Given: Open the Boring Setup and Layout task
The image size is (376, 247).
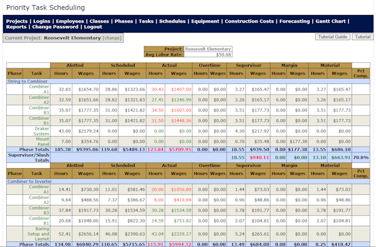Looking at the screenshot, I should click(38, 234).
